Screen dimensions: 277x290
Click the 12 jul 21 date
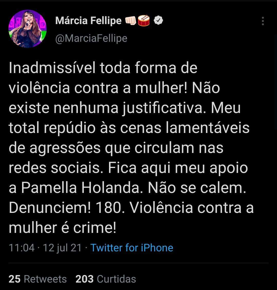coord(62,248)
